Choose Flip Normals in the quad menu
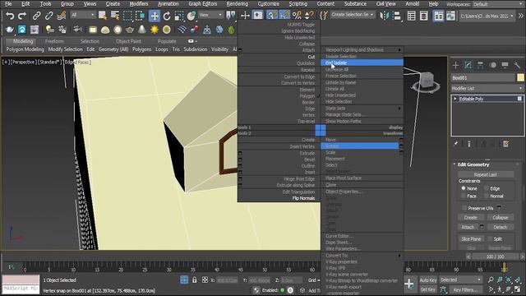 [x=303, y=198]
